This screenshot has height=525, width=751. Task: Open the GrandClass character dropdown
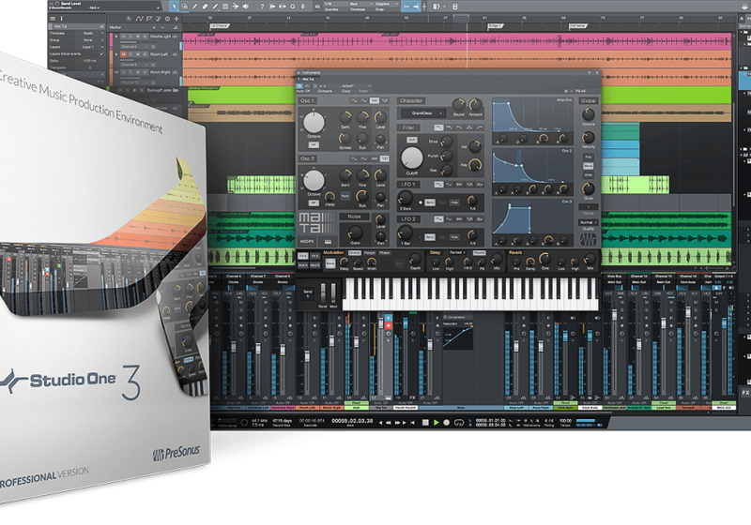[423, 113]
